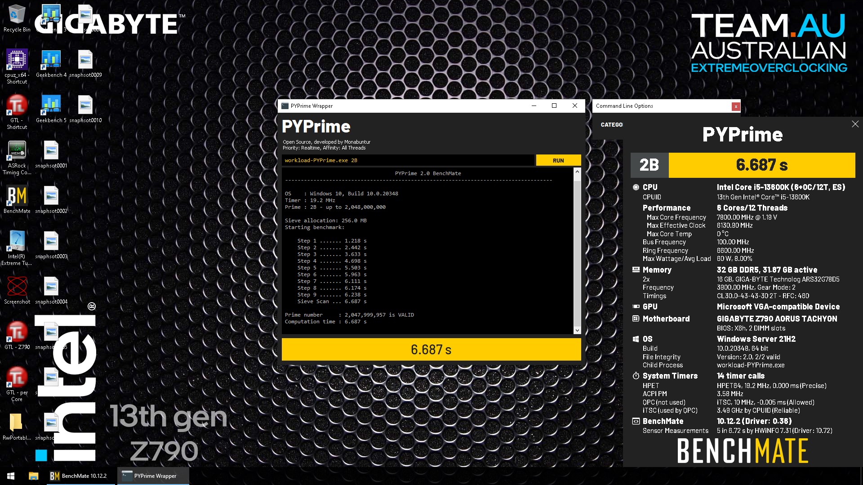Click the CATEGO tab in Command Line Options
Viewport: 863px width, 485px height.
611,124
